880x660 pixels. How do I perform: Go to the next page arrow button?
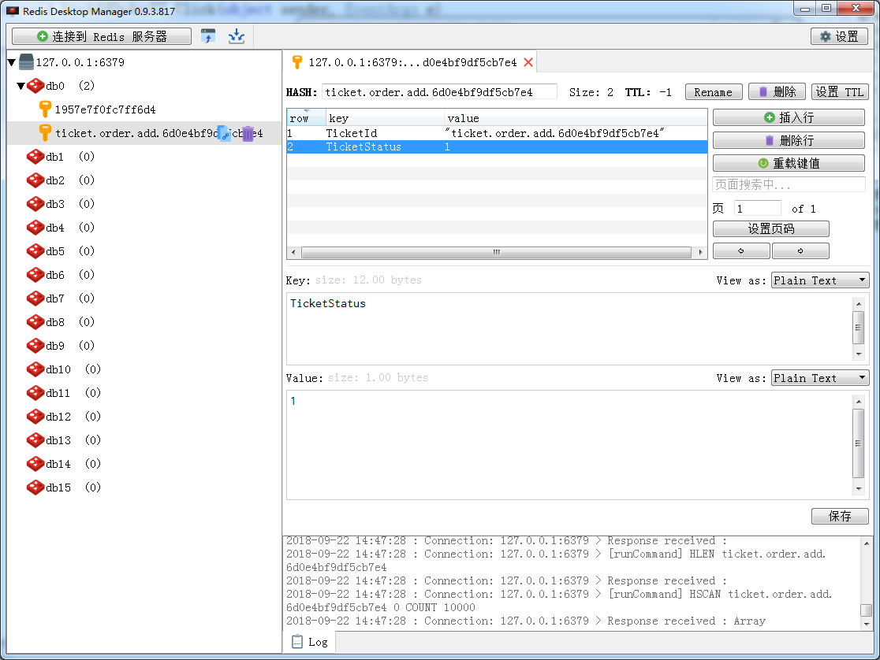coord(800,250)
